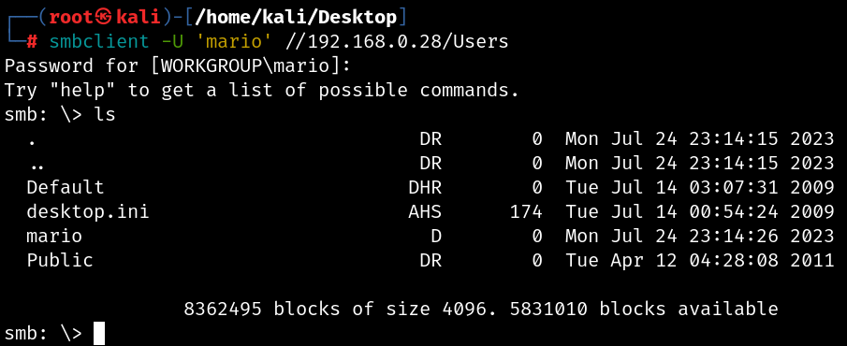Click the blinking cursor block

pyautogui.click(x=99, y=333)
